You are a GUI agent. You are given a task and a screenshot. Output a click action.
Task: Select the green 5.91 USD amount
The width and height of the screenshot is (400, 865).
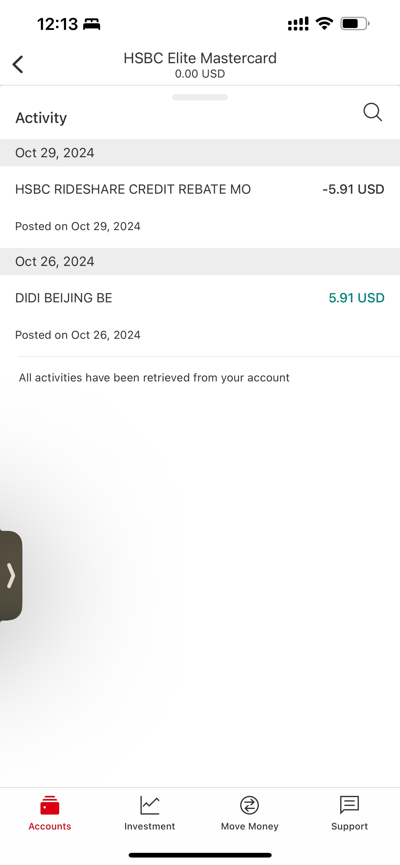point(356,298)
